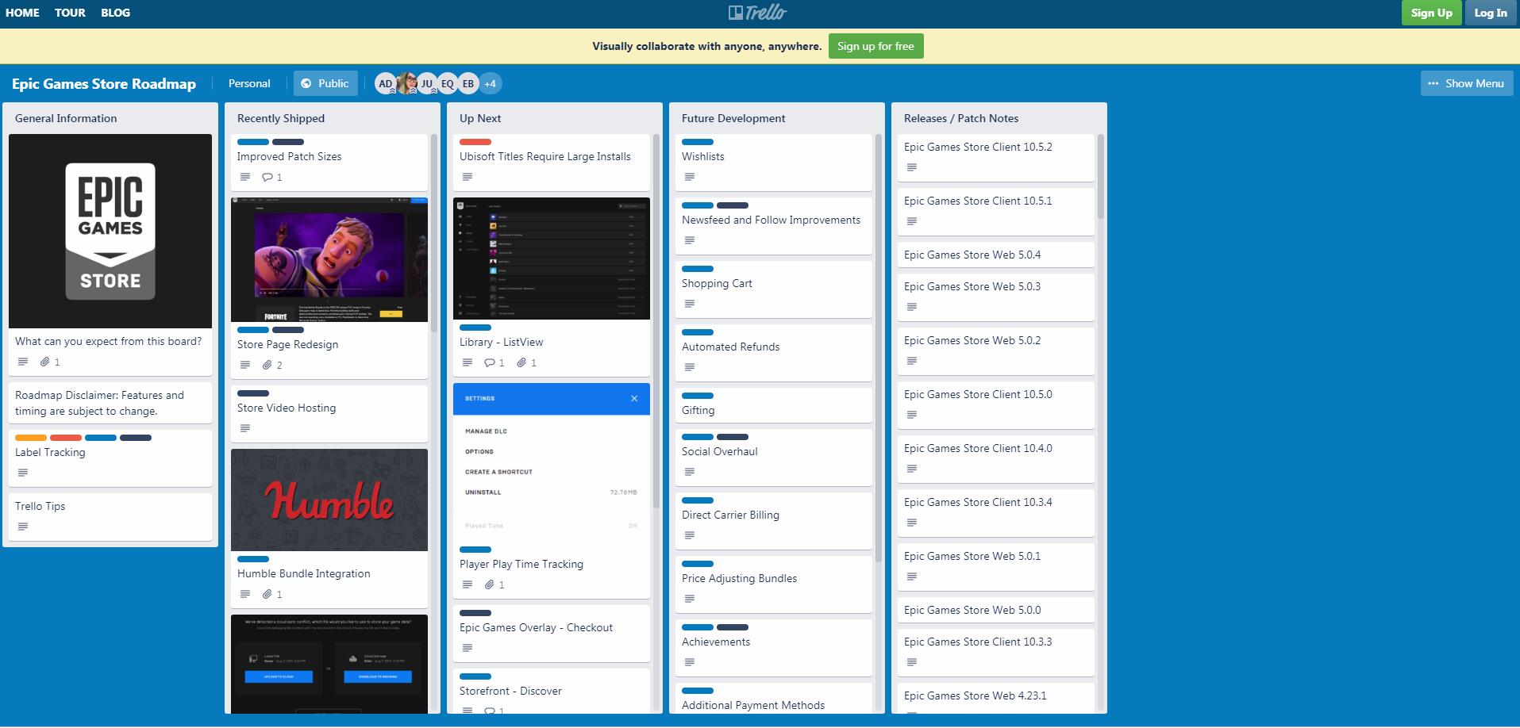This screenshot has height=728, width=1520.
Task: Open TOUR in top navigation
Action: tap(70, 13)
